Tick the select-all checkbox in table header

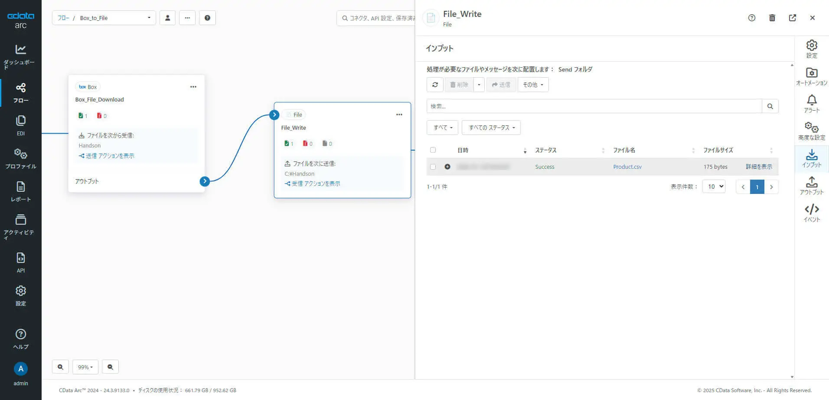[x=433, y=150]
